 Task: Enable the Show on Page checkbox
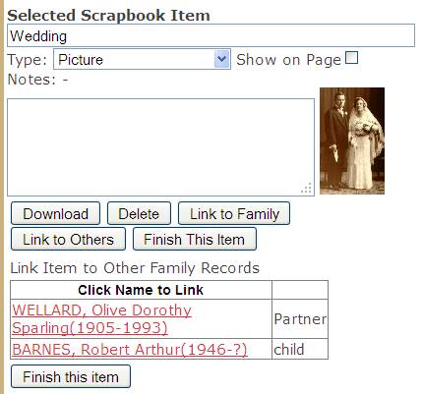[x=351, y=58]
